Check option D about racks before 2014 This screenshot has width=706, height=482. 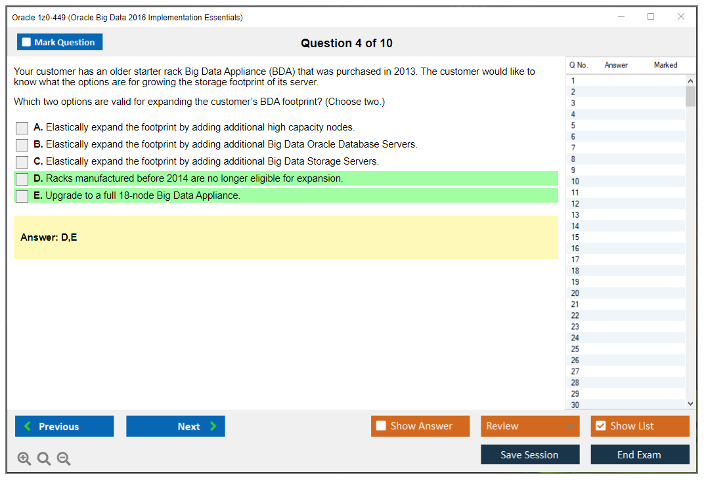pos(22,179)
